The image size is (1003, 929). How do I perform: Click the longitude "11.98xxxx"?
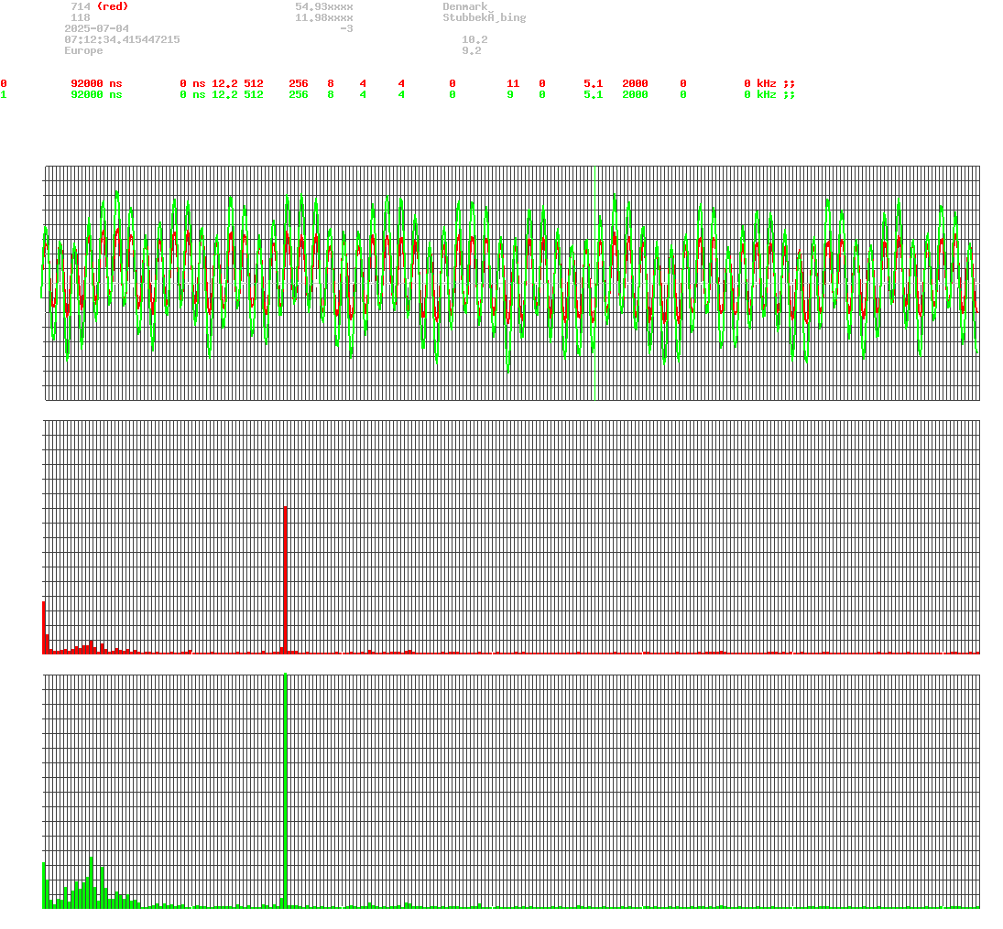coord(323,17)
